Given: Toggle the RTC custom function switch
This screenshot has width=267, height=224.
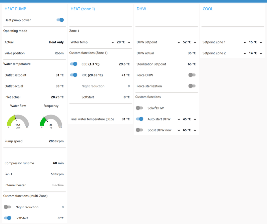Looking at the screenshot, I should pyautogui.click(x=73, y=75).
